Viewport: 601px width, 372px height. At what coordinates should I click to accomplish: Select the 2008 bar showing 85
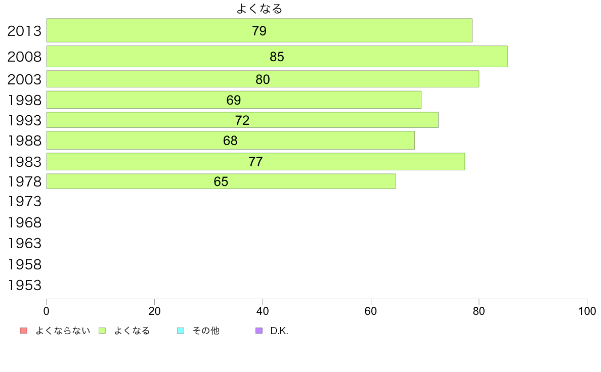277,56
